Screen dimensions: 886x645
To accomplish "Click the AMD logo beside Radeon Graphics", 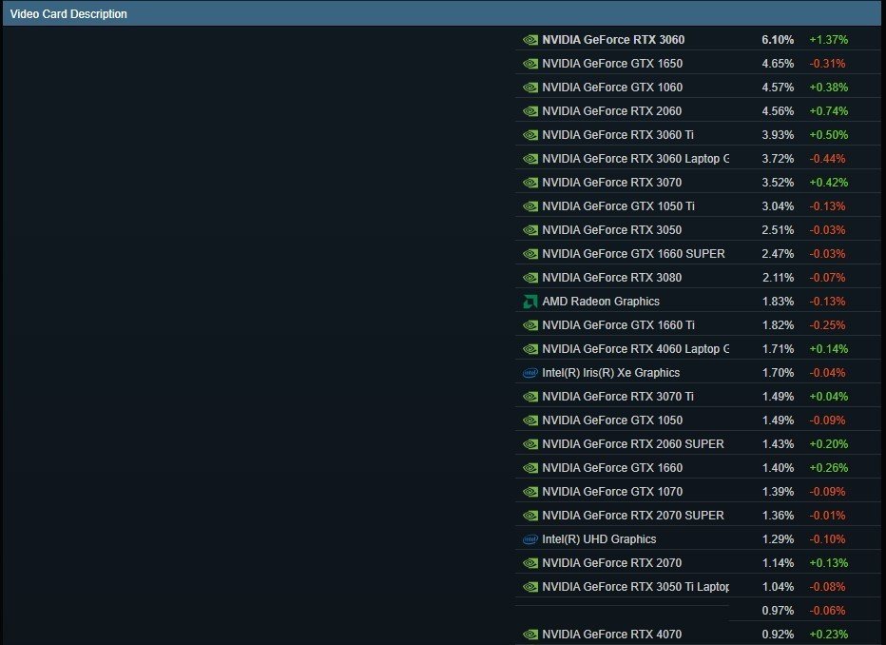I will (530, 302).
